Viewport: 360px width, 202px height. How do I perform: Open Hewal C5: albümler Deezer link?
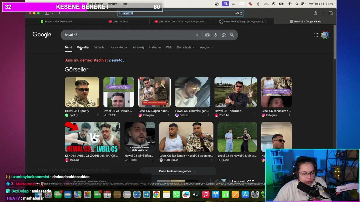[192, 111]
